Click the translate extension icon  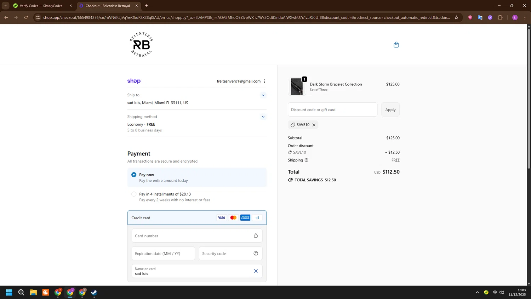[480, 17]
